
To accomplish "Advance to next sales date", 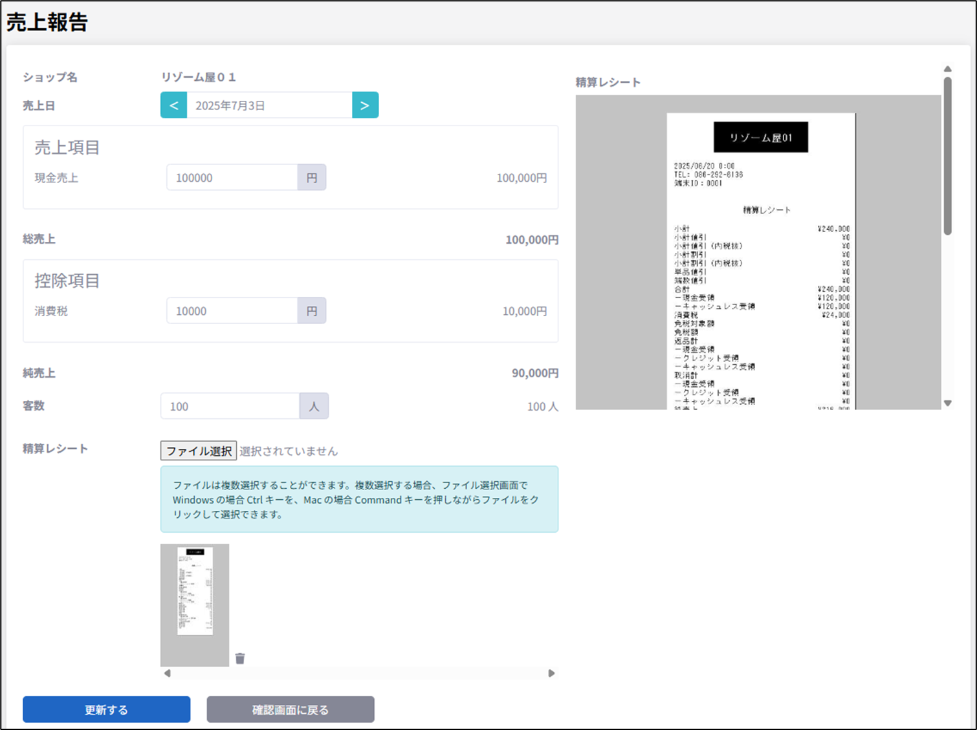I will tap(365, 105).
